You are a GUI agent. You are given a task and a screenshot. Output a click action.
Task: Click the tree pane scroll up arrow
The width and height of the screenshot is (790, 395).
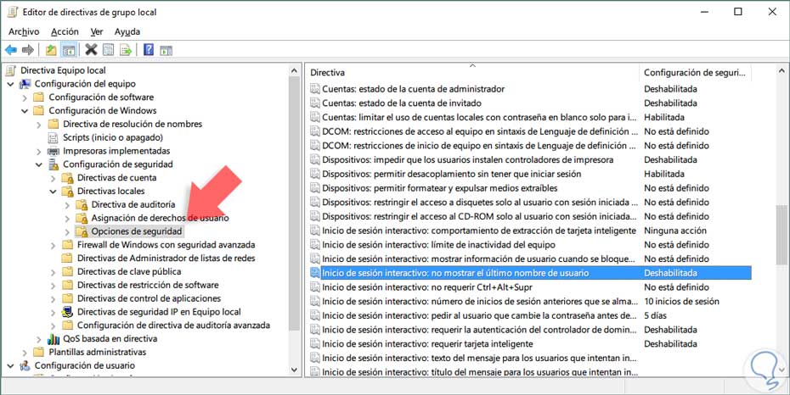point(295,71)
